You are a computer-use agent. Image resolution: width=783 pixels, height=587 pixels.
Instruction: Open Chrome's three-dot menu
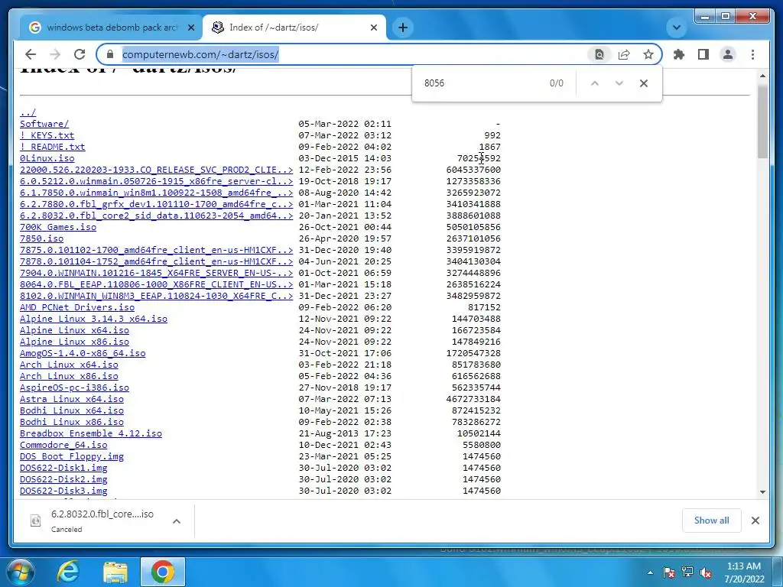(x=752, y=54)
